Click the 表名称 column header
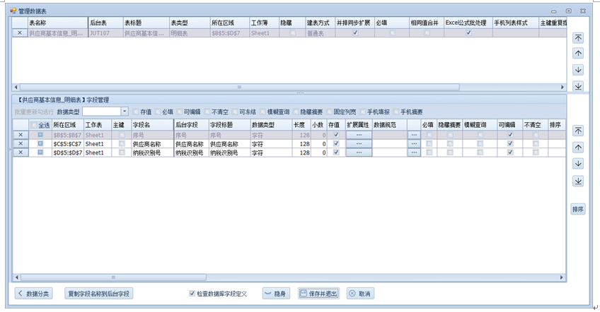The height and width of the screenshot is (312, 600). coord(57,23)
